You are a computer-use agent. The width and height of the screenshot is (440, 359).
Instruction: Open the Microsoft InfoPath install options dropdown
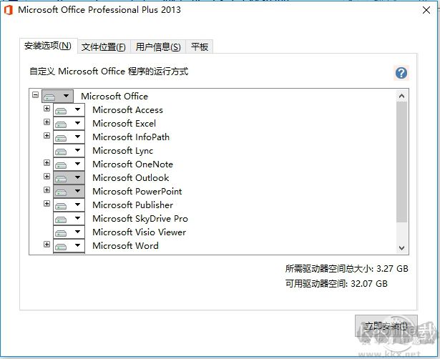pos(77,137)
